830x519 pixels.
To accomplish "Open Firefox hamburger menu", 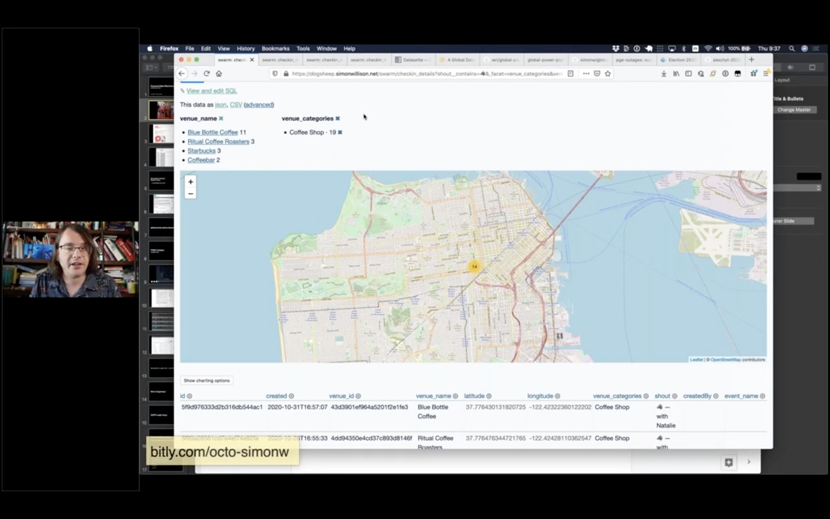I will [766, 73].
